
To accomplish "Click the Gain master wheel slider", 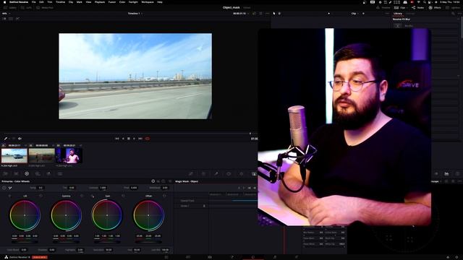I will [107, 242].
